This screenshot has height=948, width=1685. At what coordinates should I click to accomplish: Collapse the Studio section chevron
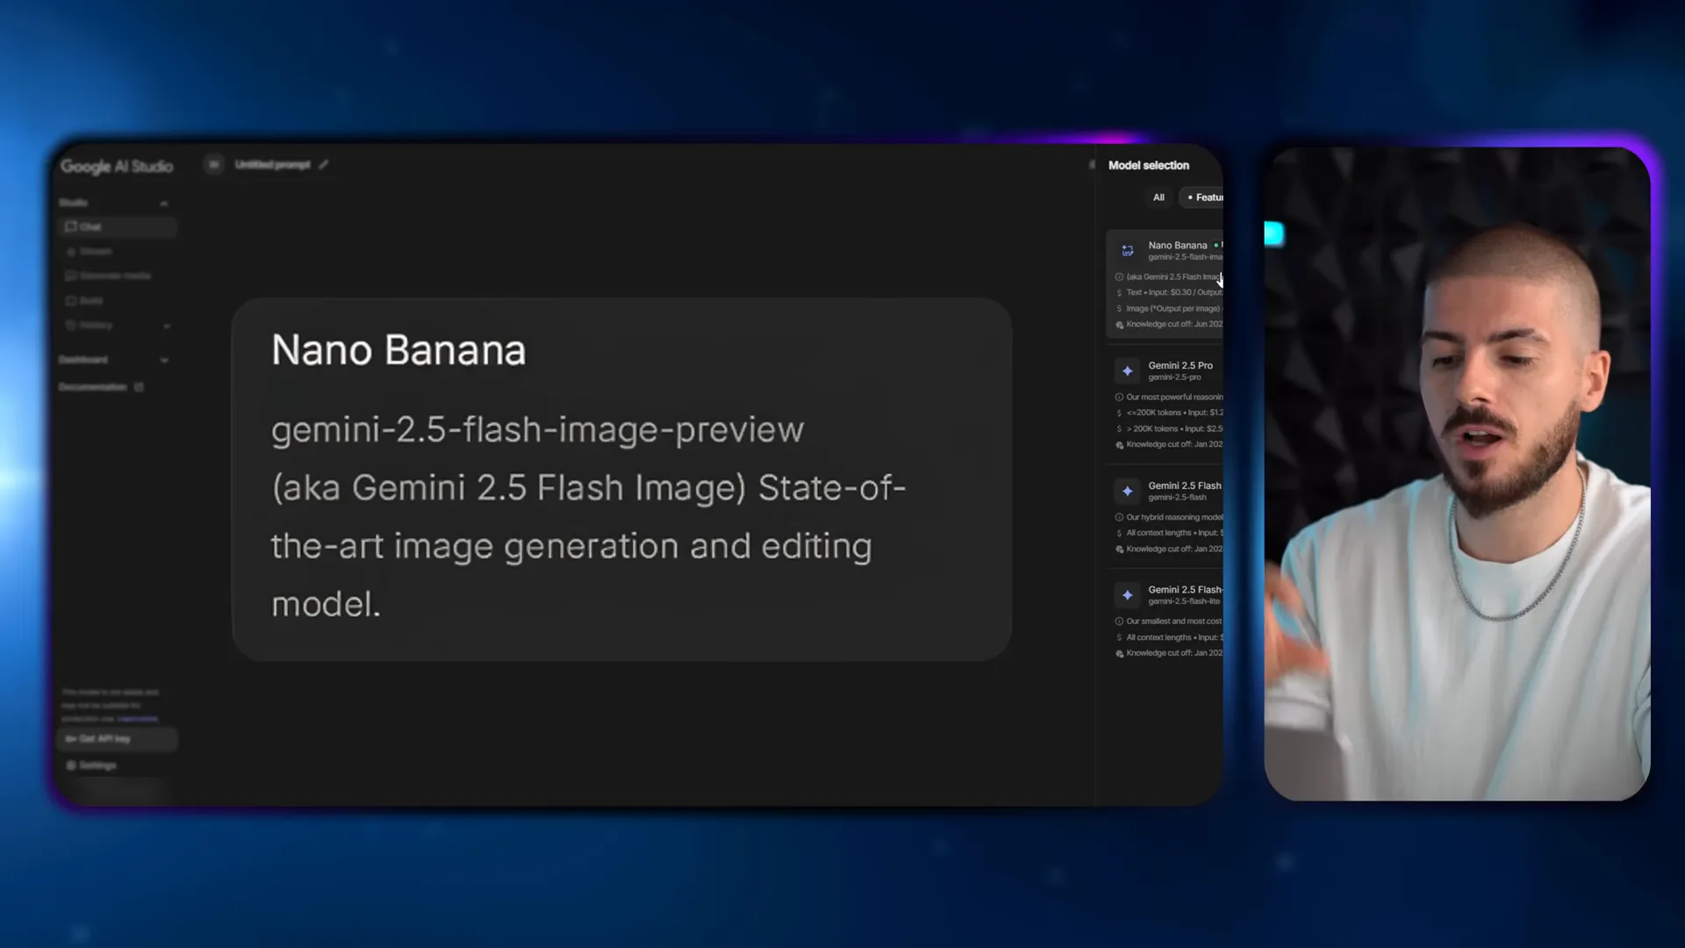pyautogui.click(x=164, y=204)
